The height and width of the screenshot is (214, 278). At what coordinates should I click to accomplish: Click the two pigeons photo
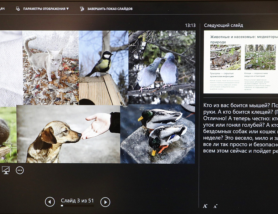tap(162, 67)
